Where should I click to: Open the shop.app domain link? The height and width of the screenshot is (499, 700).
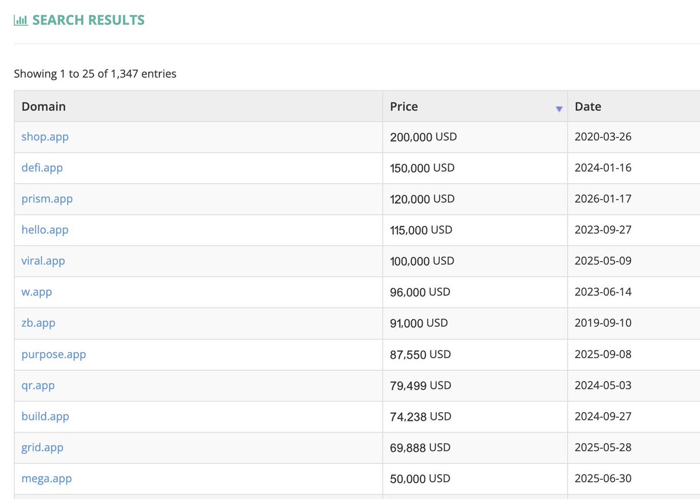click(x=45, y=137)
